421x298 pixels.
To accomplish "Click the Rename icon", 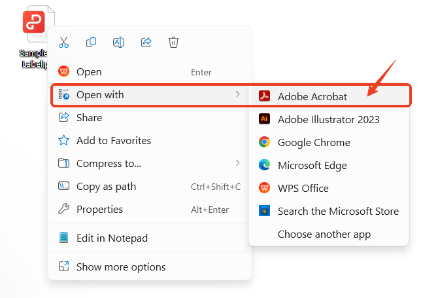I will pos(118,42).
